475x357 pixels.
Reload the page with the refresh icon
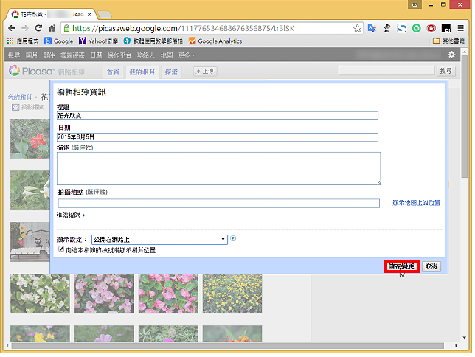[x=38, y=28]
